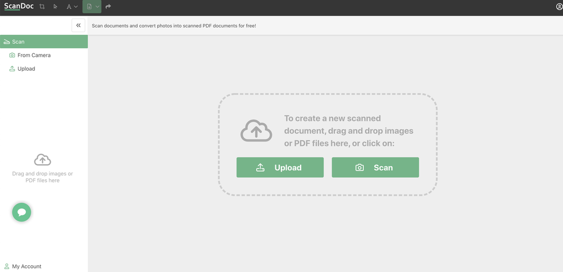Click the share arrow icon
Screen dimensions: 563x272
point(108,6)
